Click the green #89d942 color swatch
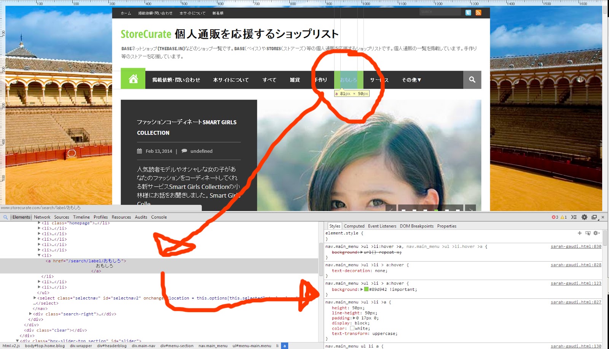 tap(366, 289)
